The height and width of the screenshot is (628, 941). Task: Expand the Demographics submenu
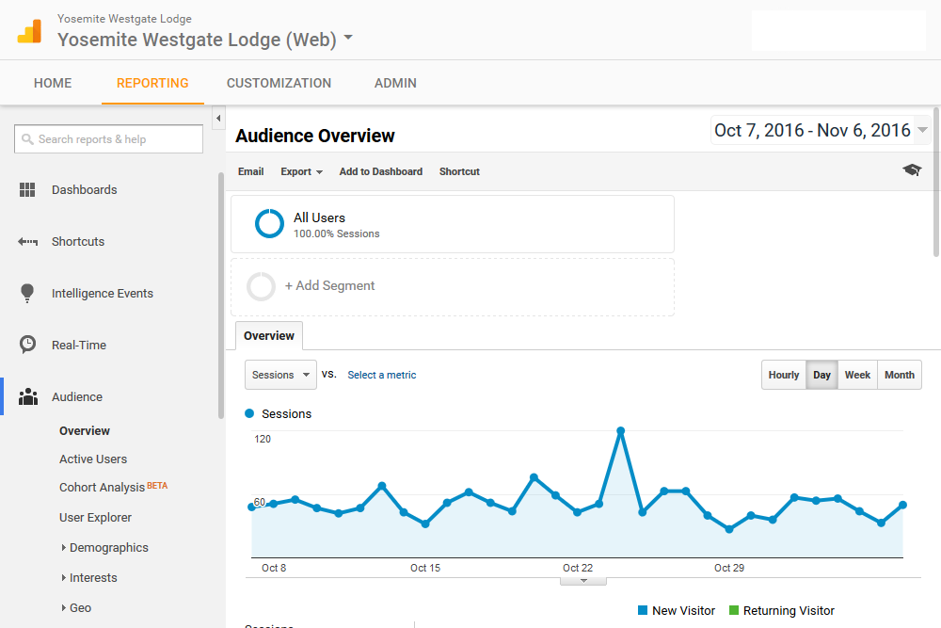coord(64,548)
